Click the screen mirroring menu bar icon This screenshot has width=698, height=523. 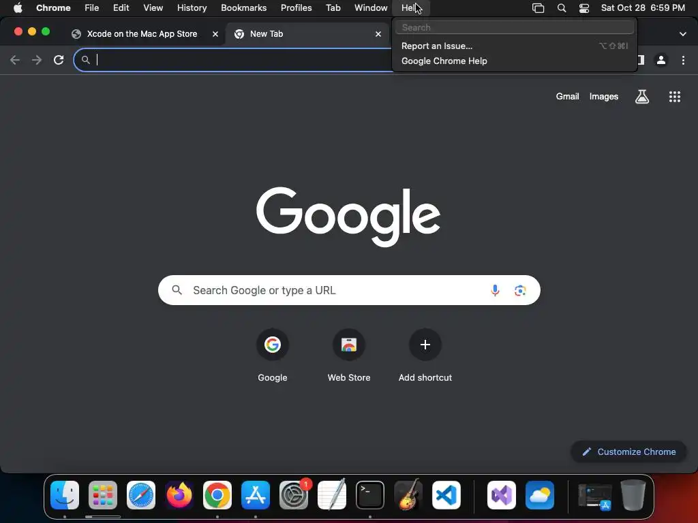click(x=538, y=8)
